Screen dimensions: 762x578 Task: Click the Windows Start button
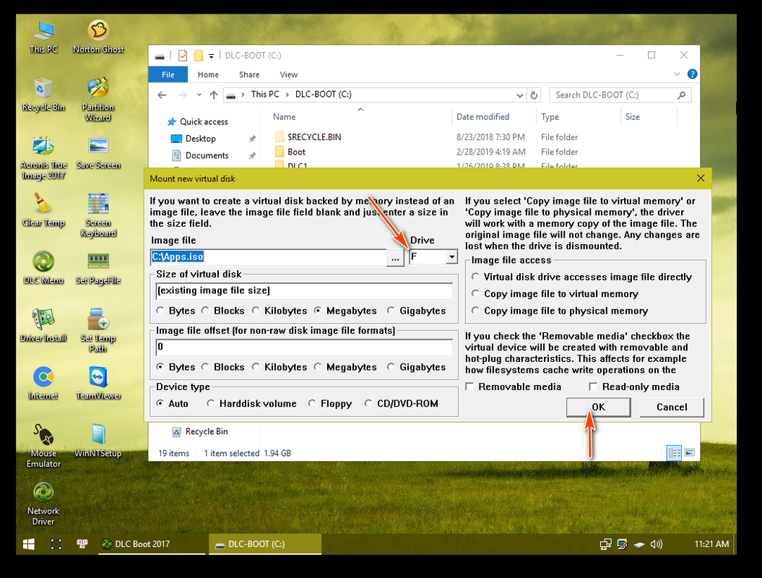29,544
